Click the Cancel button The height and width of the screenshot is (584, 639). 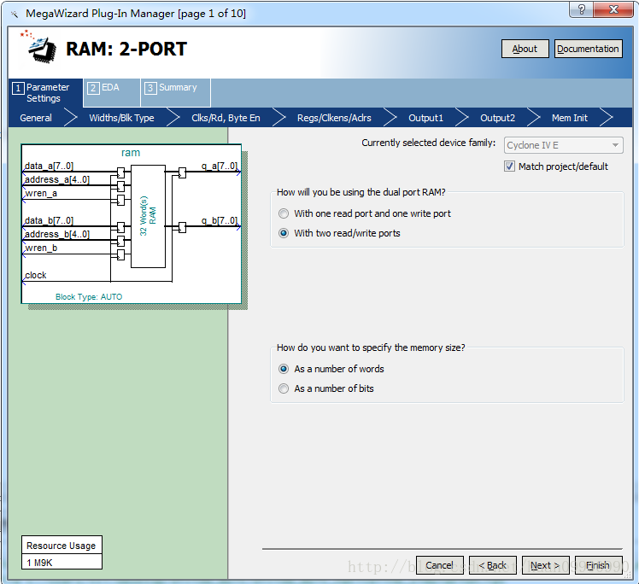(x=440, y=565)
